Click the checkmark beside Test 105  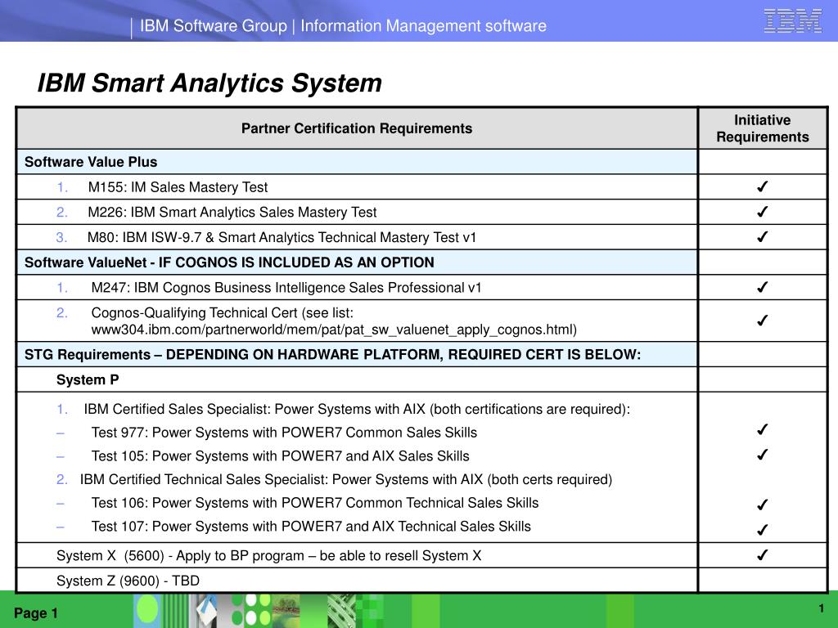(x=762, y=455)
